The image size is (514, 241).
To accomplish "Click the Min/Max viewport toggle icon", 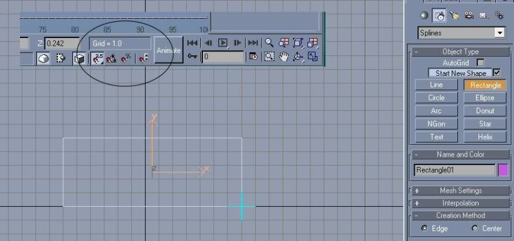I will [312, 57].
